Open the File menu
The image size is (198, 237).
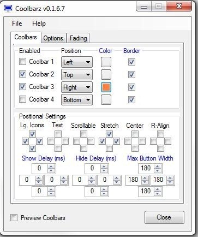point(17,23)
